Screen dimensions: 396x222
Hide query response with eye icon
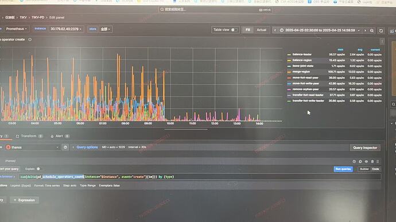[366, 161]
